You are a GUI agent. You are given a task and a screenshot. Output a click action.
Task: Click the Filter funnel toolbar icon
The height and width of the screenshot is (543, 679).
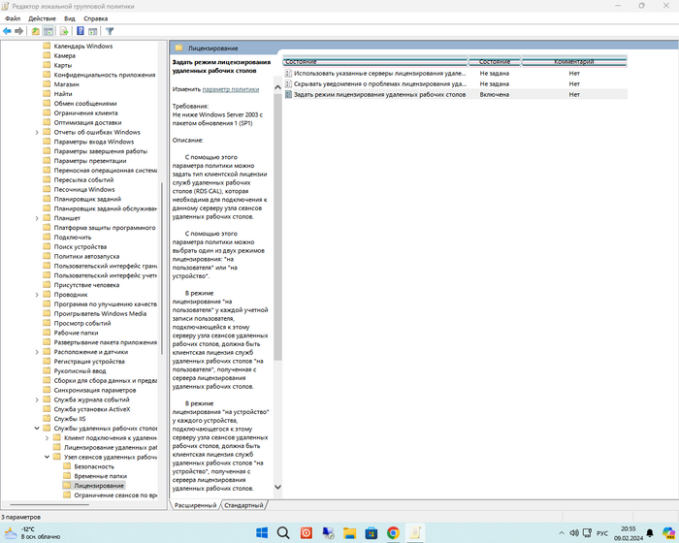(x=110, y=31)
